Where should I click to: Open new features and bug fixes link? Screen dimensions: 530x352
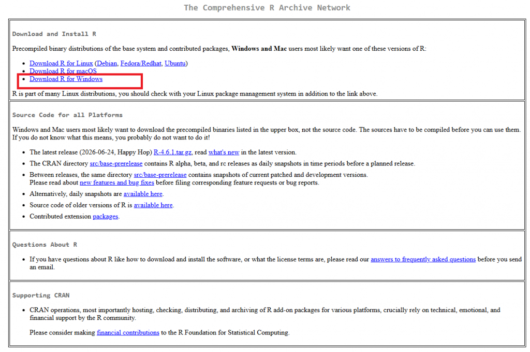tap(117, 182)
